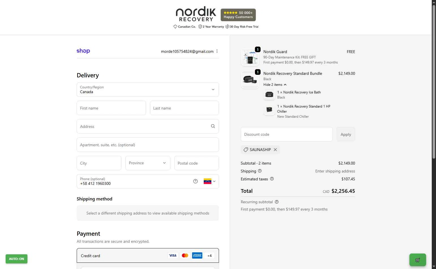Viewport: 436px width, 269px height.
Task: Click the shipping method notice message
Action: click(148, 213)
